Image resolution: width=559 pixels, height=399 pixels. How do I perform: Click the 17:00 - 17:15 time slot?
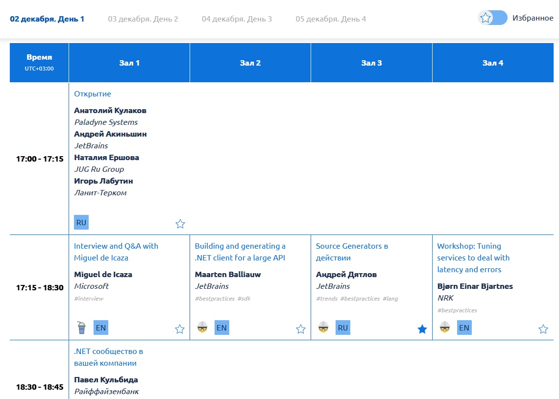(40, 159)
